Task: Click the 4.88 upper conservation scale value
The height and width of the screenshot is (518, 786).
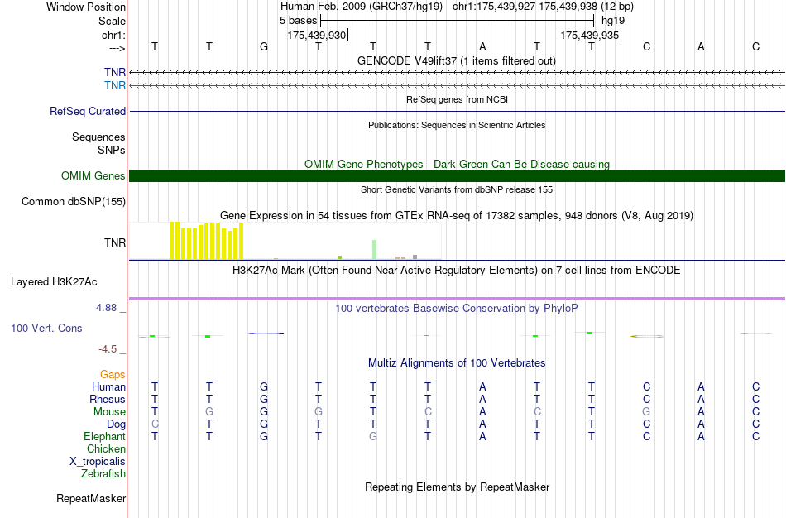Action: (x=106, y=307)
